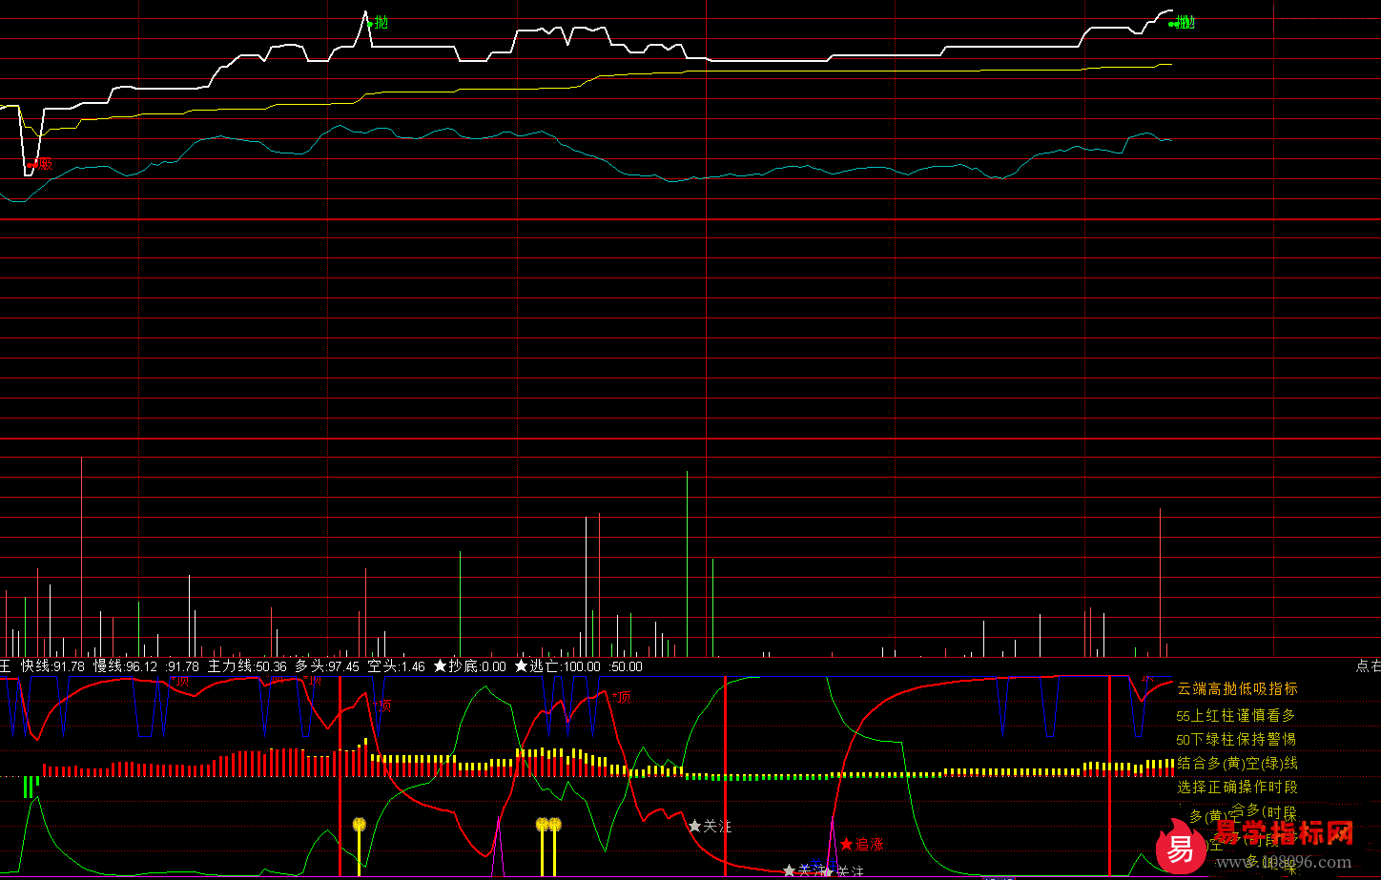Click the ★抄底:0.00 readout
The height and width of the screenshot is (880, 1381).
[469, 666]
